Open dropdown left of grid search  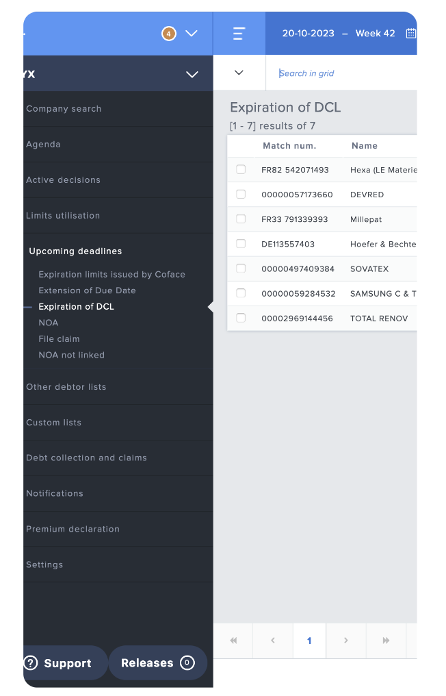point(239,73)
